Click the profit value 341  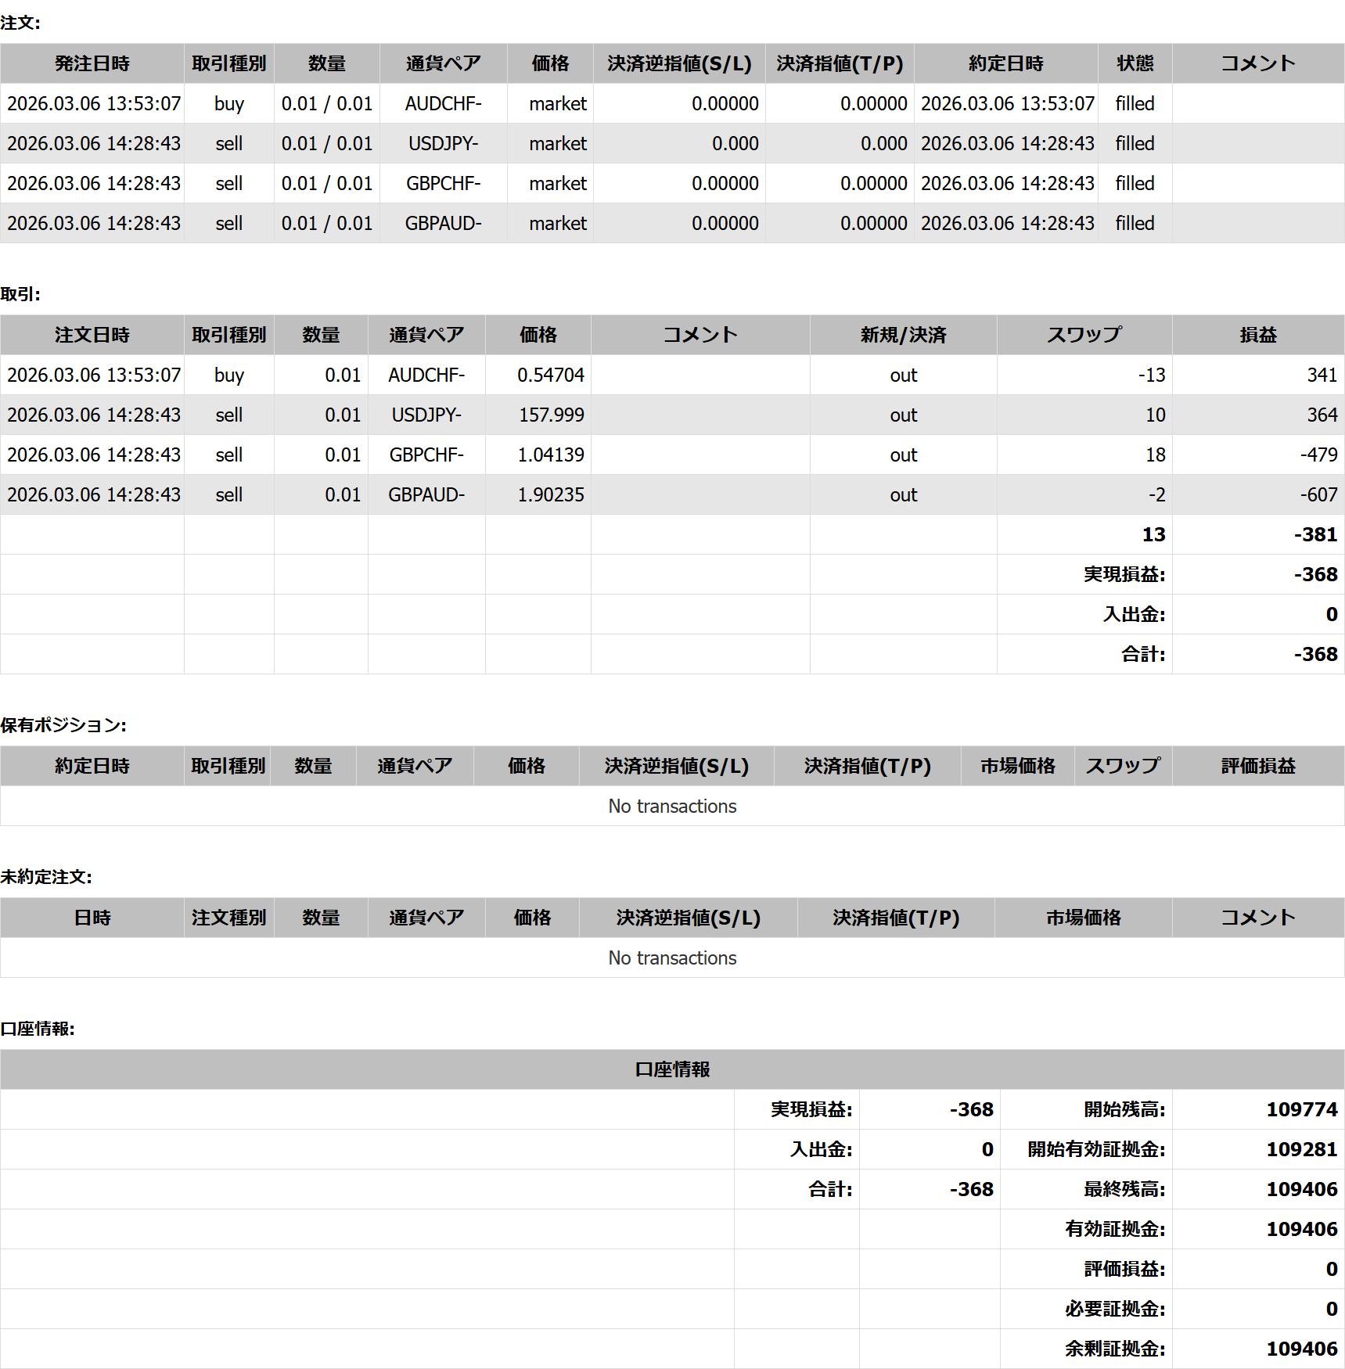[1322, 375]
